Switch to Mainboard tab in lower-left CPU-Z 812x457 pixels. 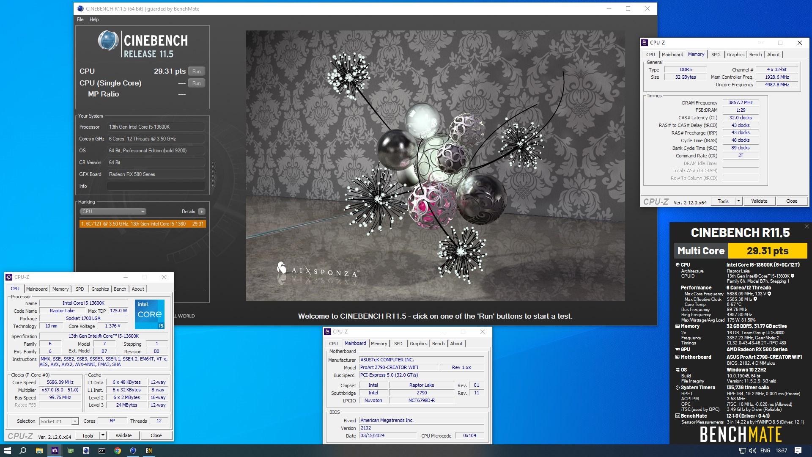(x=37, y=289)
